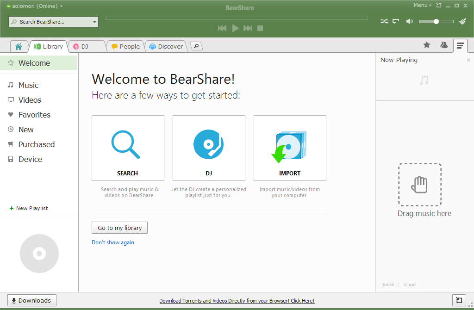The width and height of the screenshot is (474, 310).
Task: Click the bottom-right compact view icon
Action: tap(459, 300)
